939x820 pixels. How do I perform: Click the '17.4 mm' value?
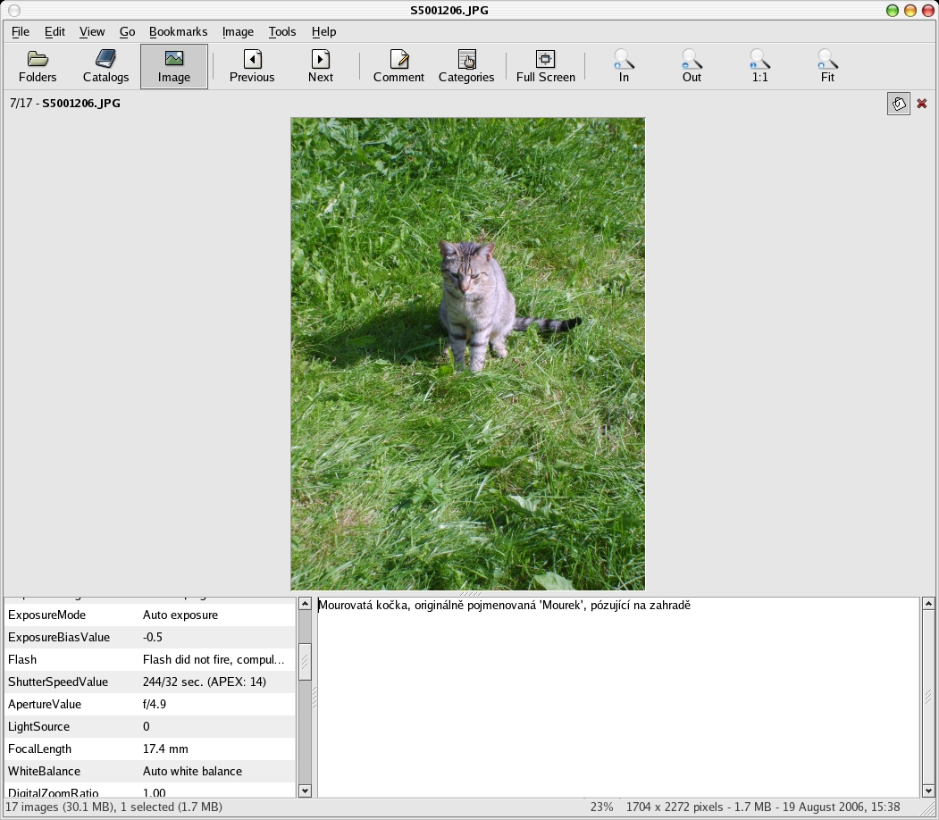[165, 749]
